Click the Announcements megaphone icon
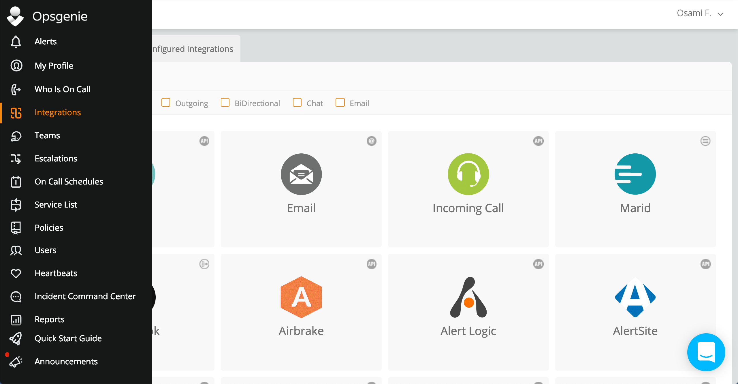This screenshot has height=384, width=738. click(16, 362)
